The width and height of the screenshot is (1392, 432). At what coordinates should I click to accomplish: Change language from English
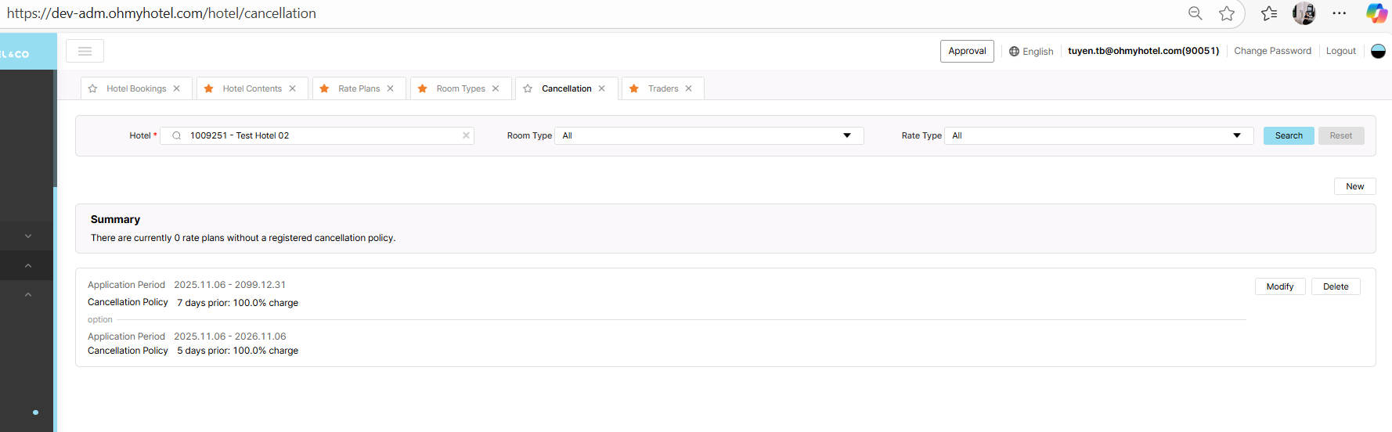point(1038,52)
